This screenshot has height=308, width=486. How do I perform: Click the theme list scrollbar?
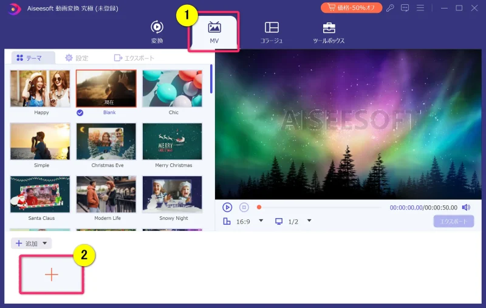pos(211,79)
